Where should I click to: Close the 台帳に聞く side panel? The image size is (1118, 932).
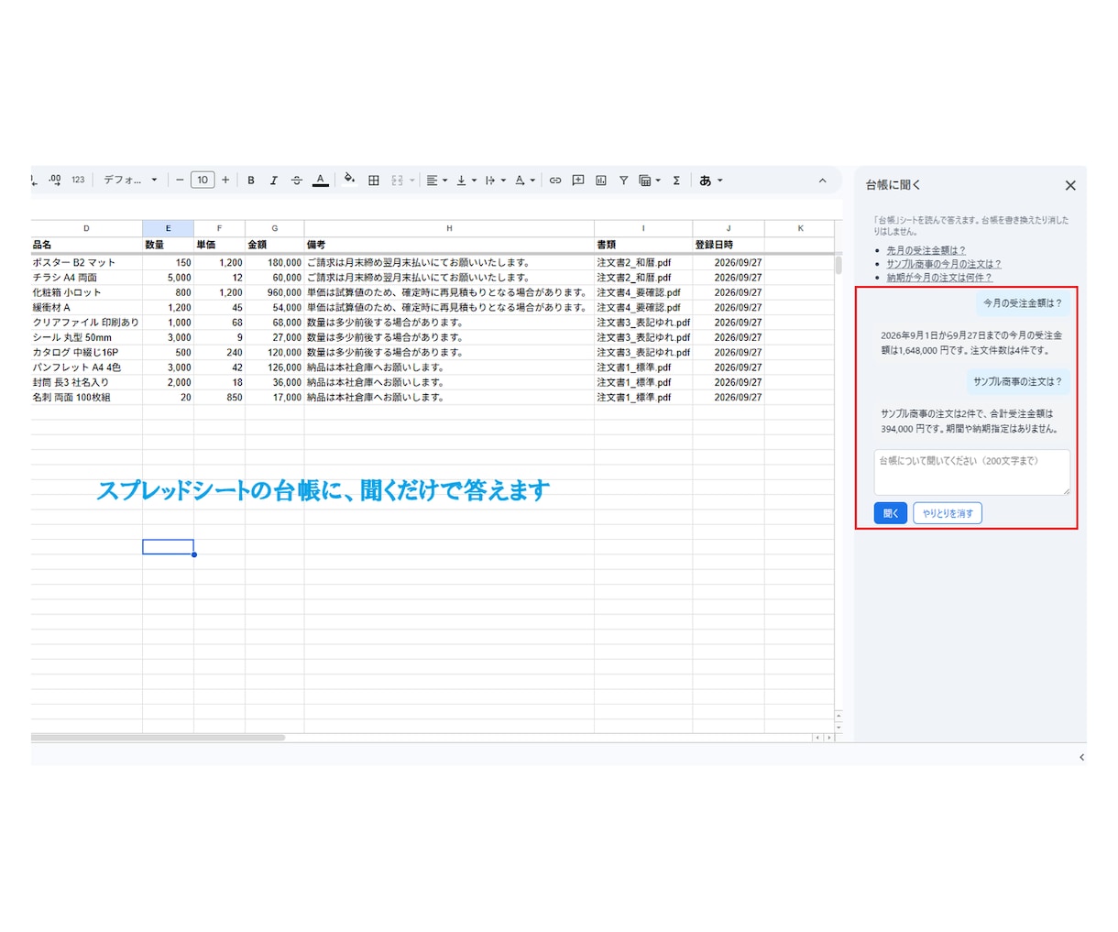1070,185
